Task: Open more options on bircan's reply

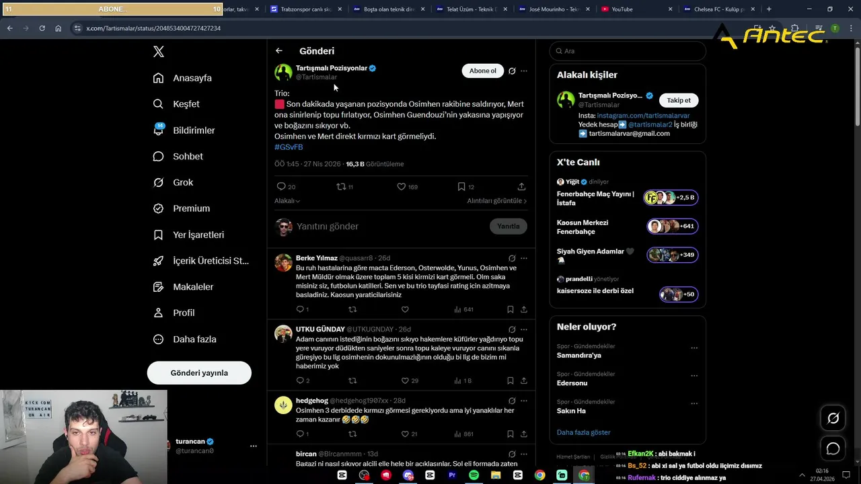Action: click(x=524, y=454)
